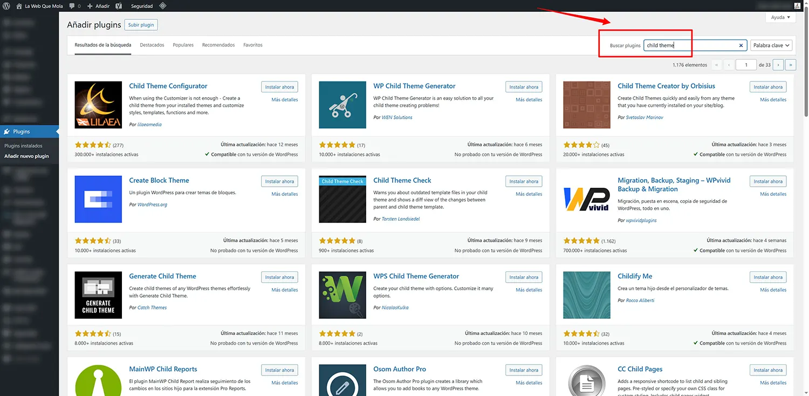Click the WPvivid plugin logo

coord(587,199)
